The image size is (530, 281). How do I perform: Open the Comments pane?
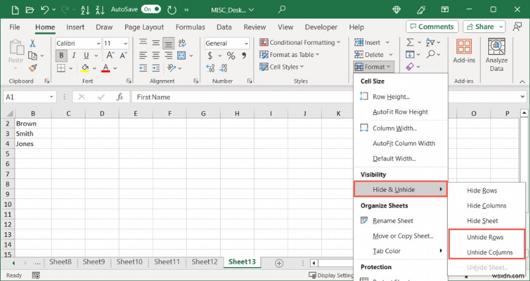coord(432,27)
